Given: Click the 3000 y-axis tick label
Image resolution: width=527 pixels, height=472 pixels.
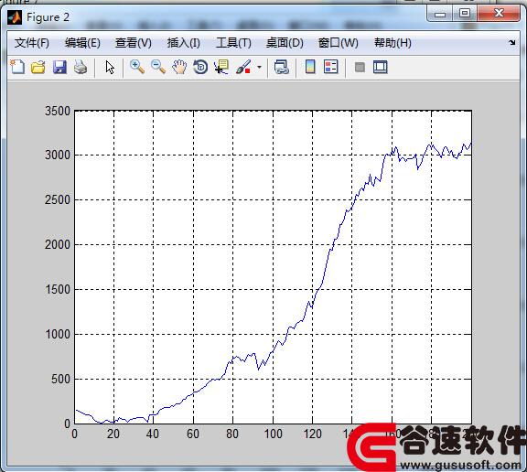Looking at the screenshot, I should (x=58, y=155).
